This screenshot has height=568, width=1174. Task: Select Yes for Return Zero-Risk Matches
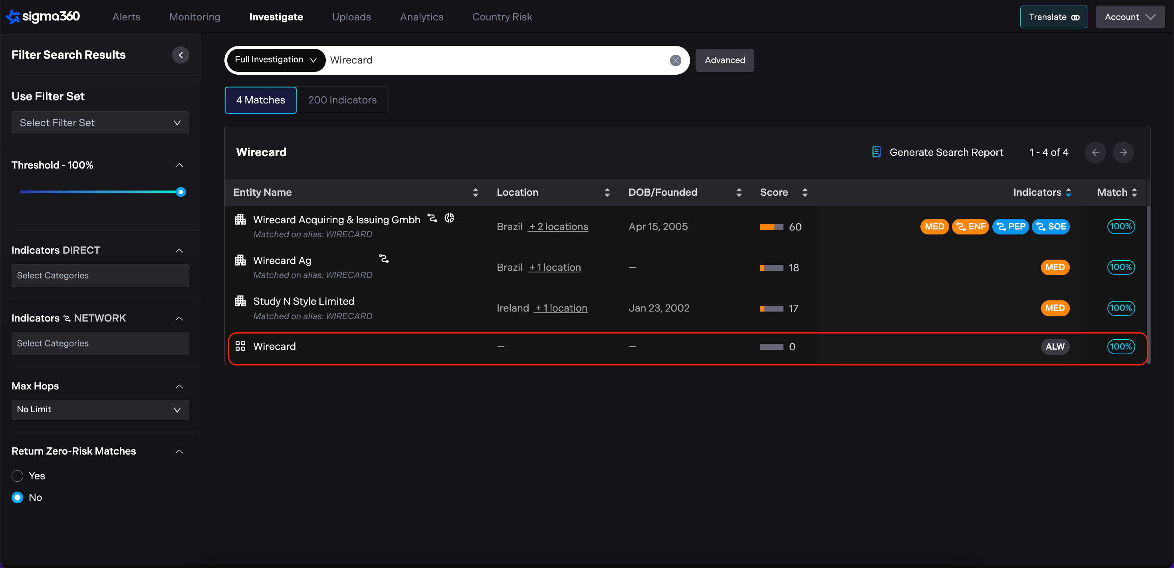coord(17,476)
